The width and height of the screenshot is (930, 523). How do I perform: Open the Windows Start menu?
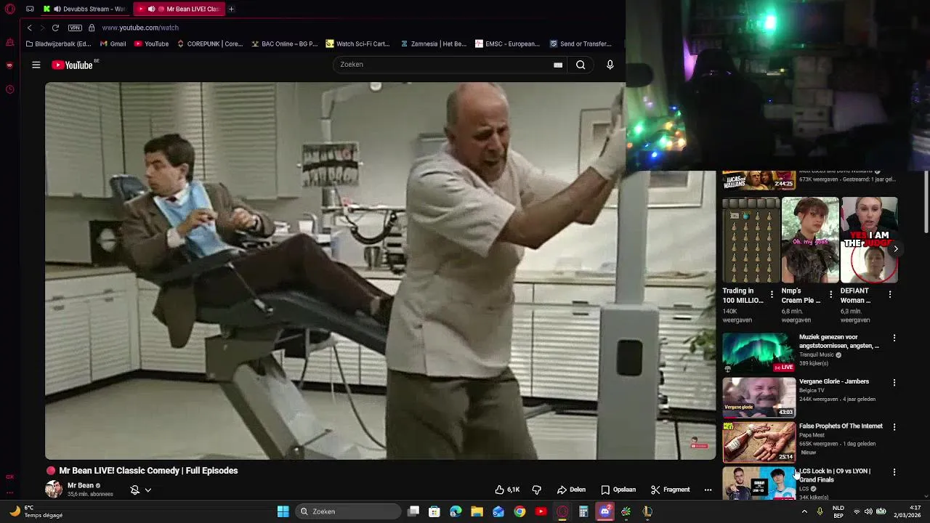click(283, 511)
